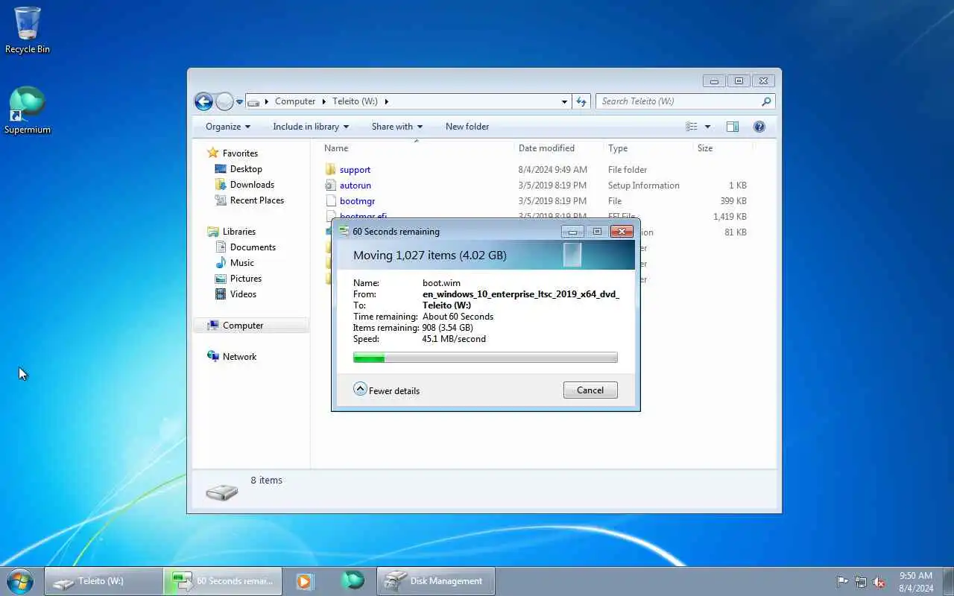Select Computer in the navigation pane
954x596 pixels.
tap(243, 326)
